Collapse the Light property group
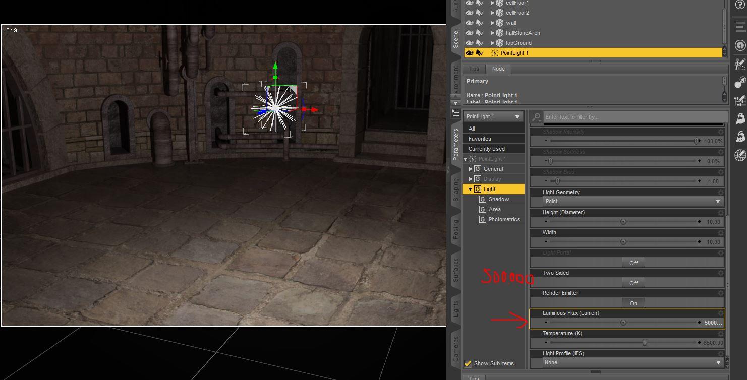The width and height of the screenshot is (747, 380). (471, 189)
